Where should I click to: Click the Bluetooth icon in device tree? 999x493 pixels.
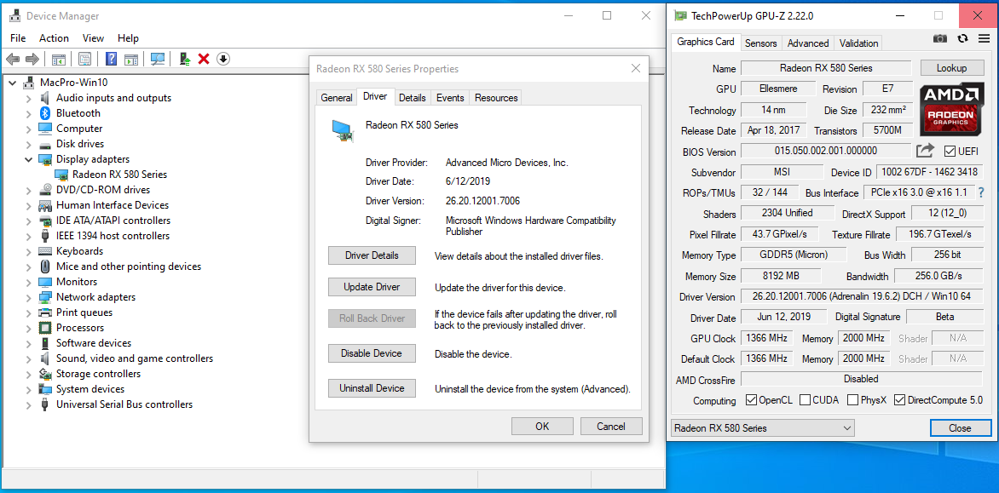44,113
